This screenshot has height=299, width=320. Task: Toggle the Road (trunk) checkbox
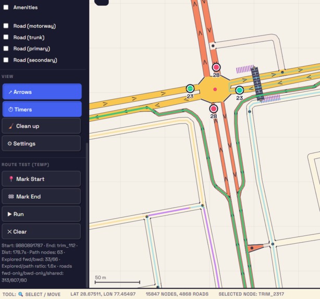click(6, 37)
